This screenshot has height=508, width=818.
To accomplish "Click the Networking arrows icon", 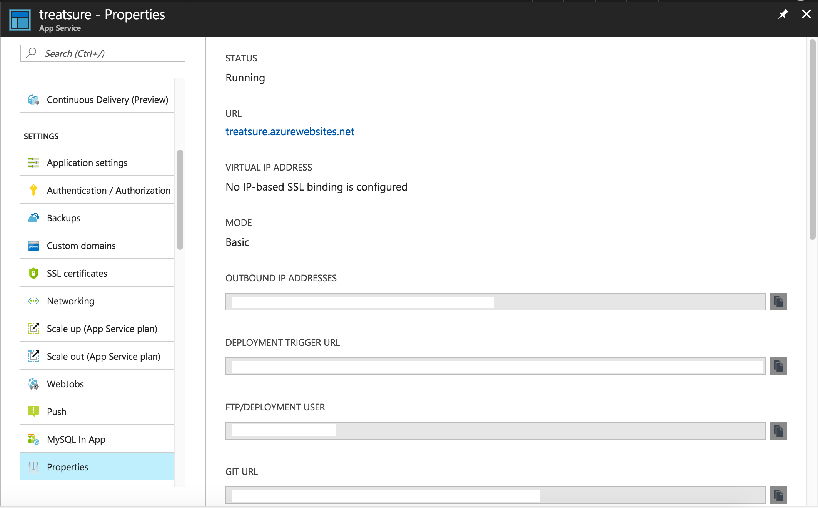I will [33, 301].
